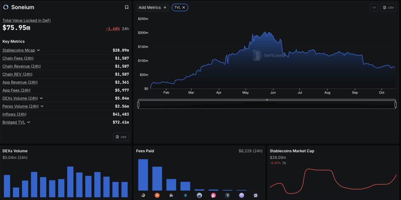
Task: Bookmark the Soneium chain
Action: [x=126, y=7]
